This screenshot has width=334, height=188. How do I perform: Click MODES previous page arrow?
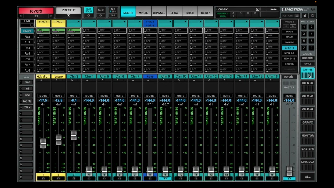coord(286,26)
